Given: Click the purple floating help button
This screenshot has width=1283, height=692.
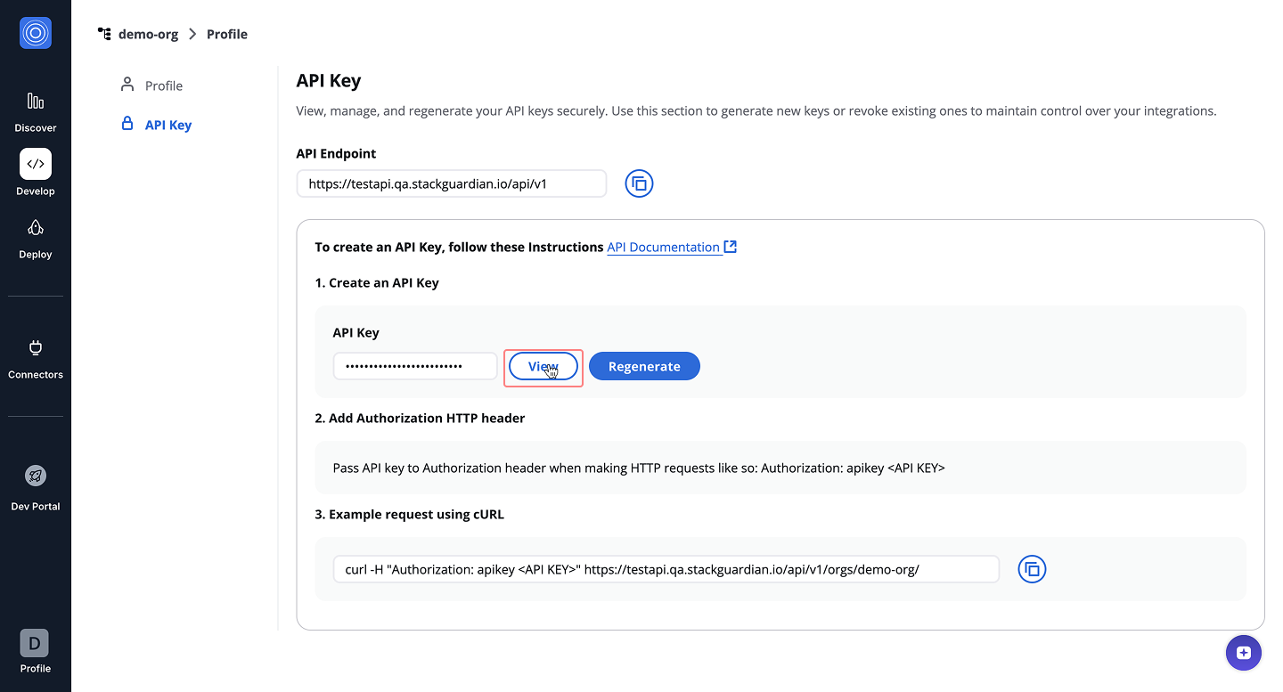Looking at the screenshot, I should [x=1244, y=653].
